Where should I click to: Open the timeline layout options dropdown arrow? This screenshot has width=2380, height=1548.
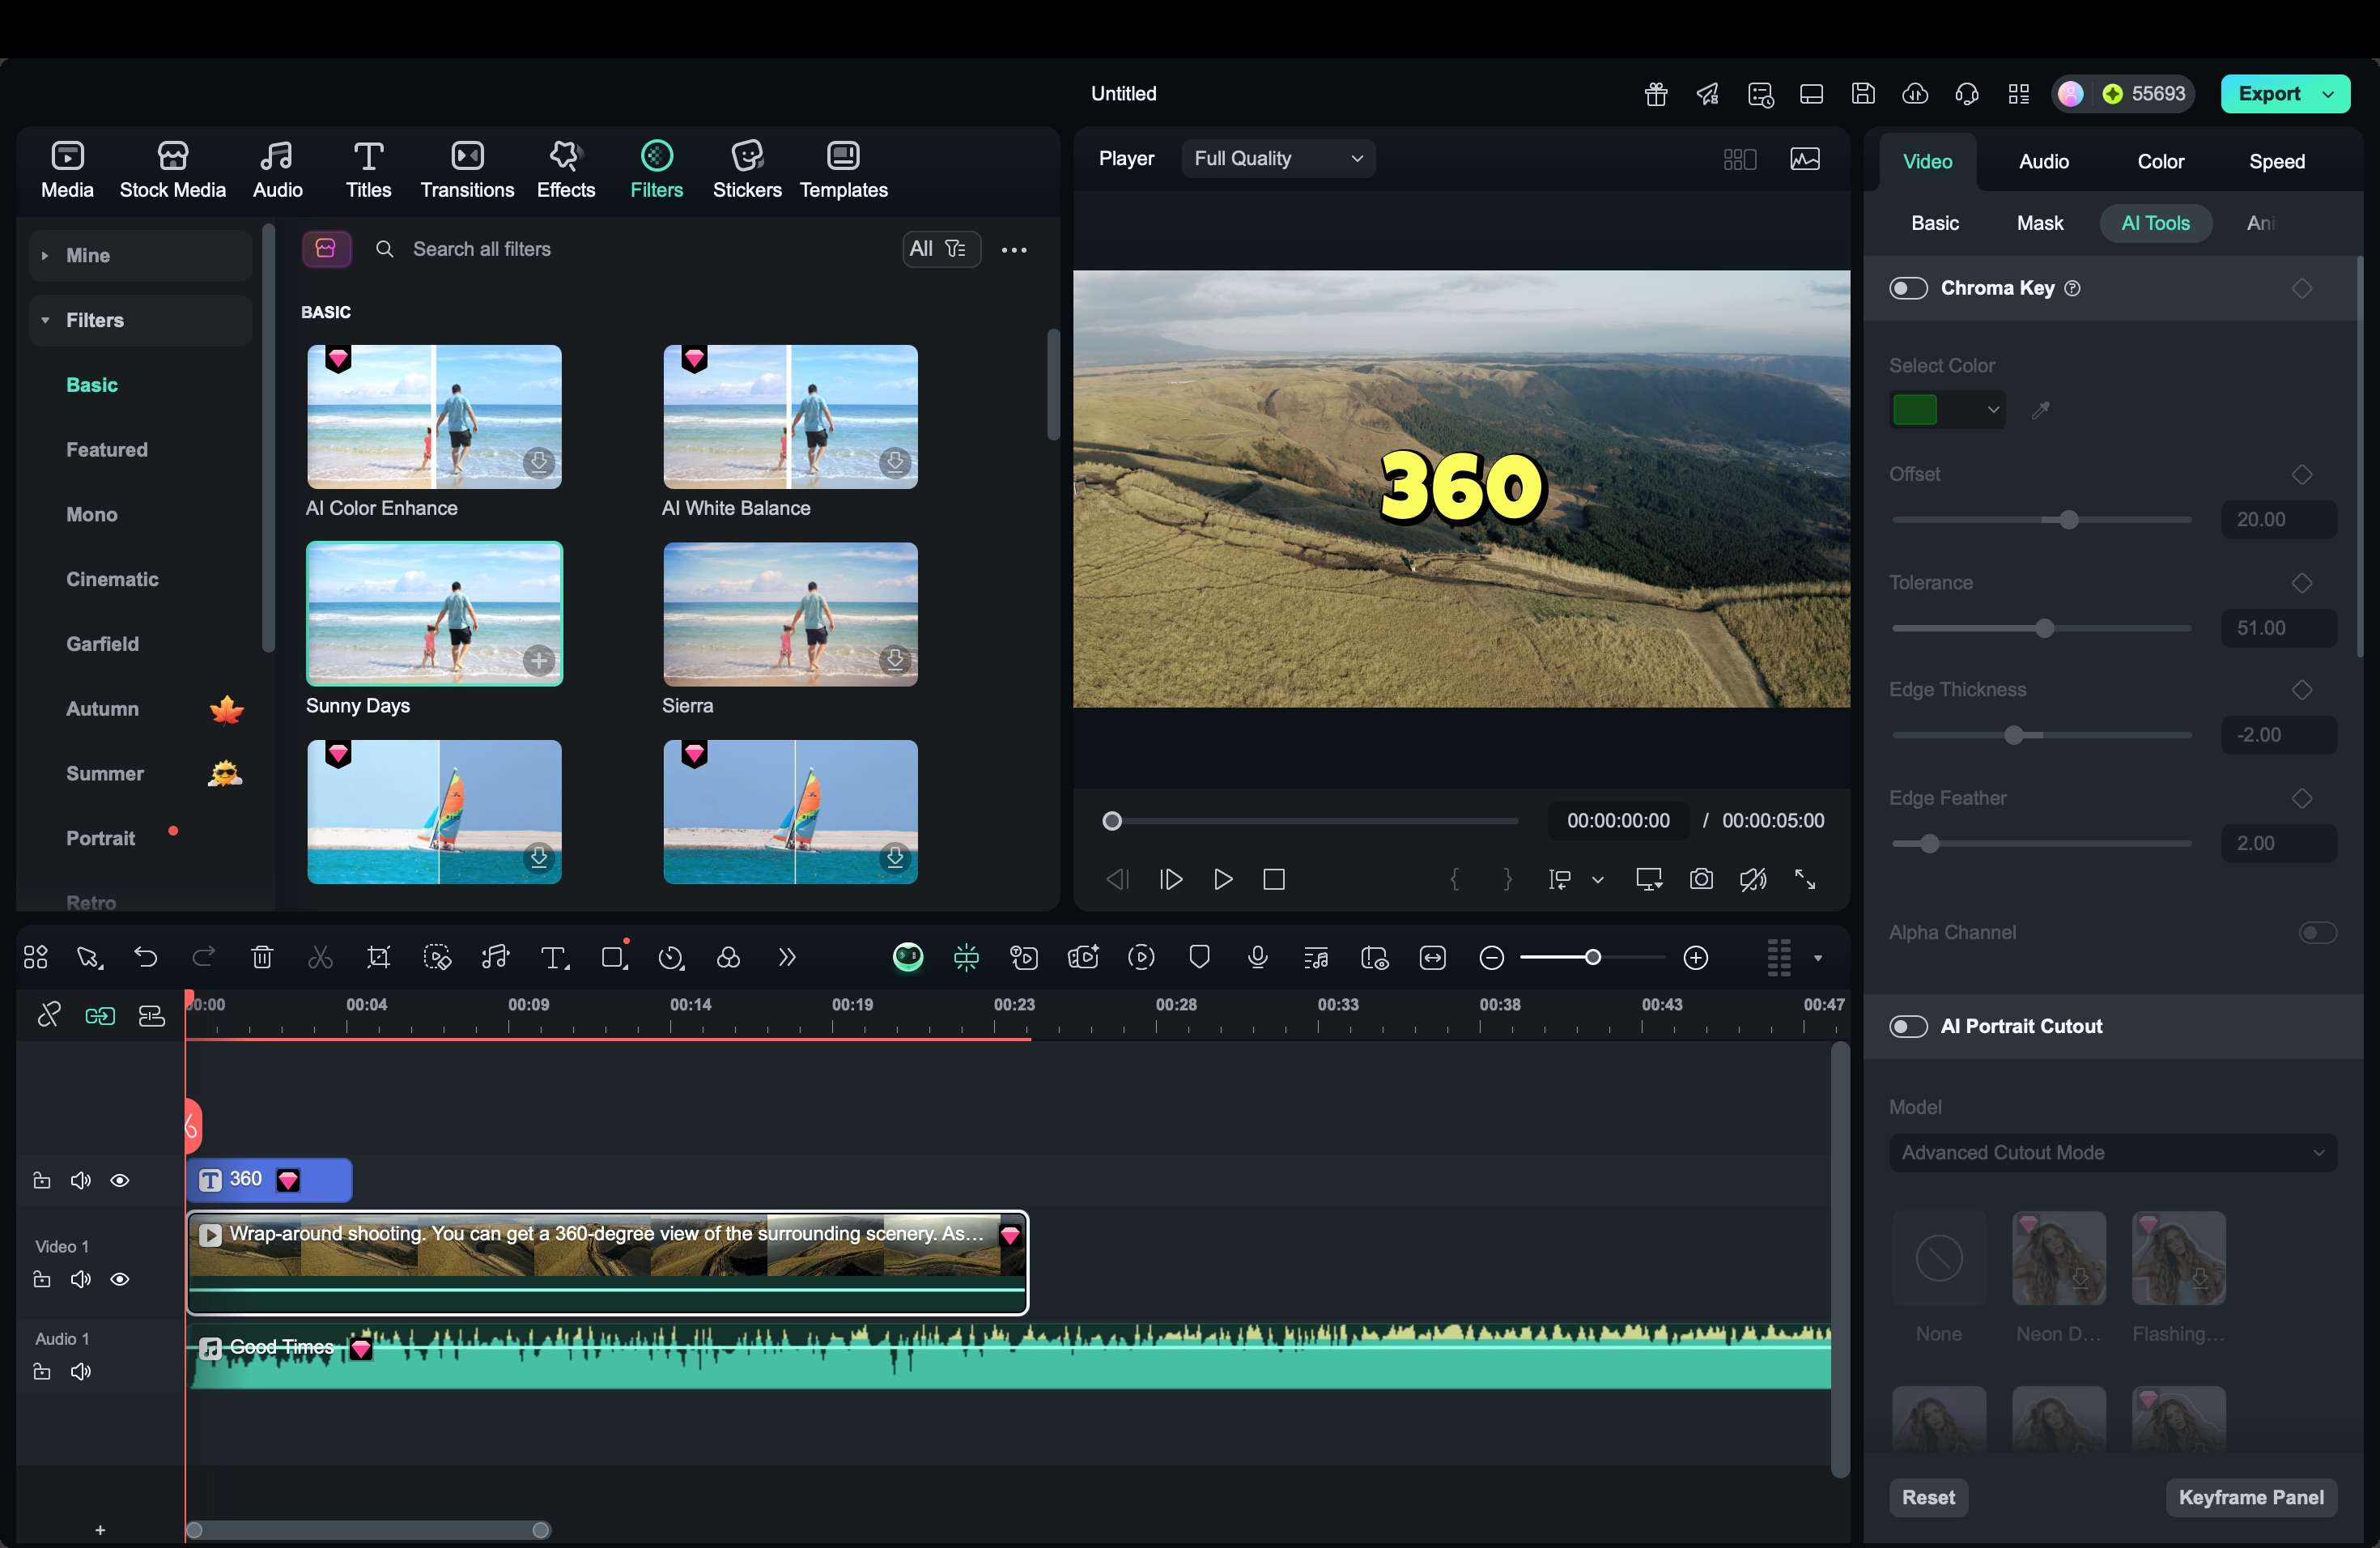1817,958
